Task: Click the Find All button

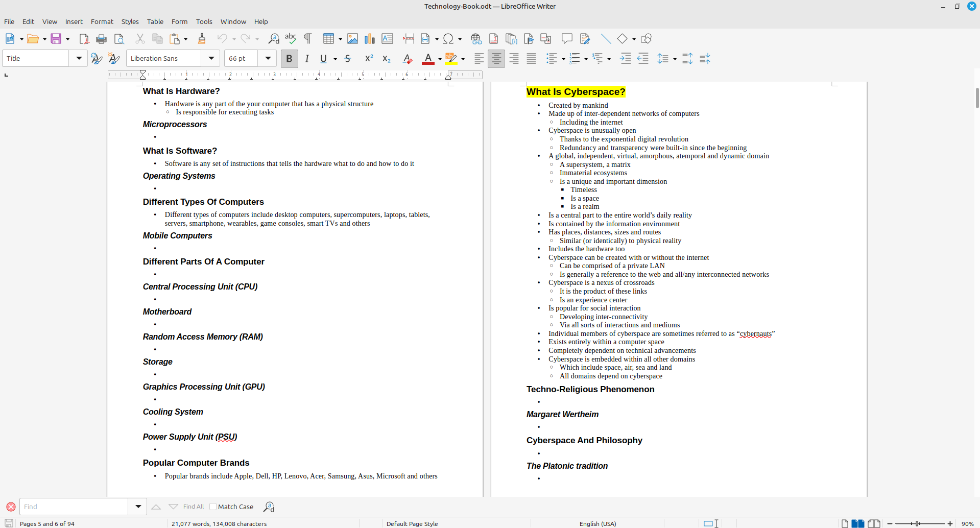Action: [x=194, y=507]
